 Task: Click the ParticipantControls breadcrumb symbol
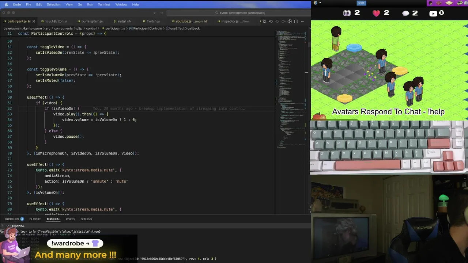tap(145, 28)
